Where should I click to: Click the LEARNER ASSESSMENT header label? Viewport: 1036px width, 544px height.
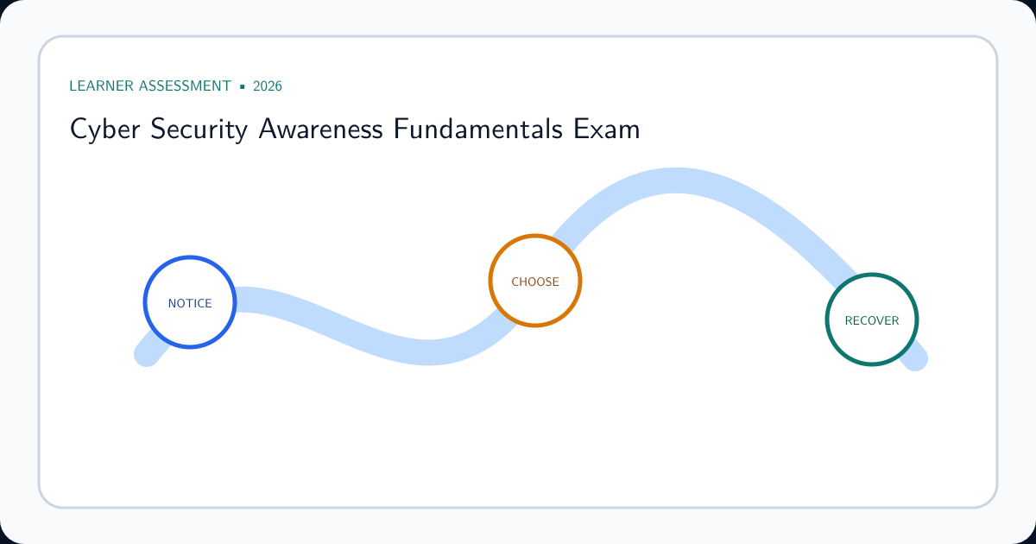click(150, 86)
